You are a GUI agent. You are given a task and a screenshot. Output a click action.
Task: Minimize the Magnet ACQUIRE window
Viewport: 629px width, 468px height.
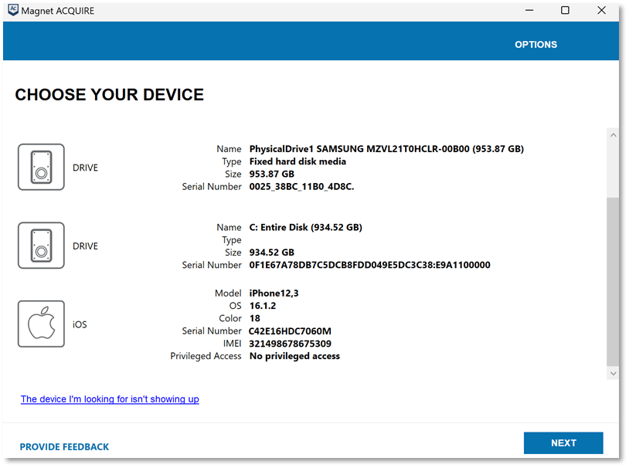[x=529, y=10]
